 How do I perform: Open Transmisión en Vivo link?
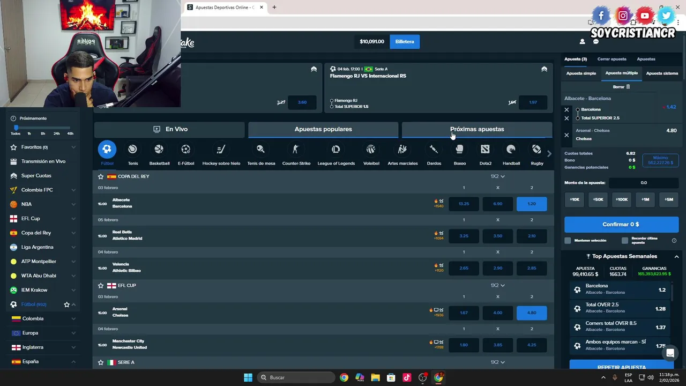[x=43, y=161]
